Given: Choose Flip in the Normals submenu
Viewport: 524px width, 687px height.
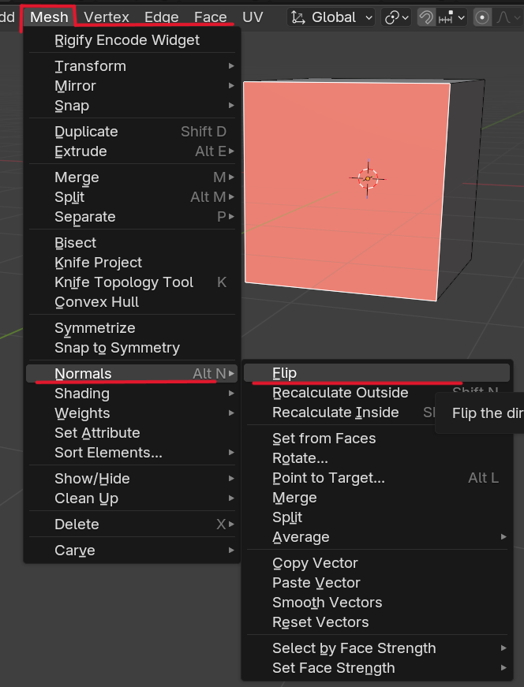Looking at the screenshot, I should tap(285, 373).
